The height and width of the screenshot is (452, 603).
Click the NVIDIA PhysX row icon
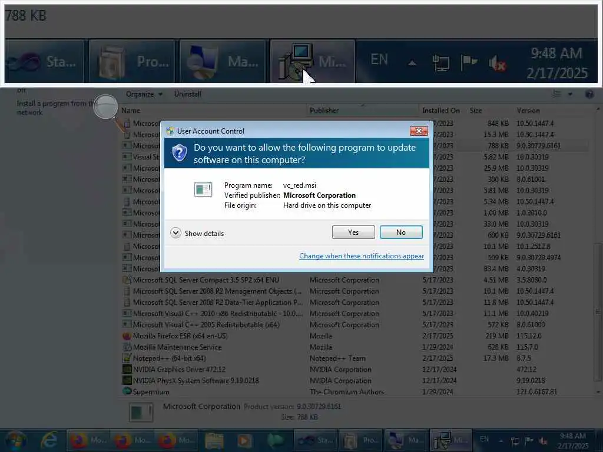point(127,381)
